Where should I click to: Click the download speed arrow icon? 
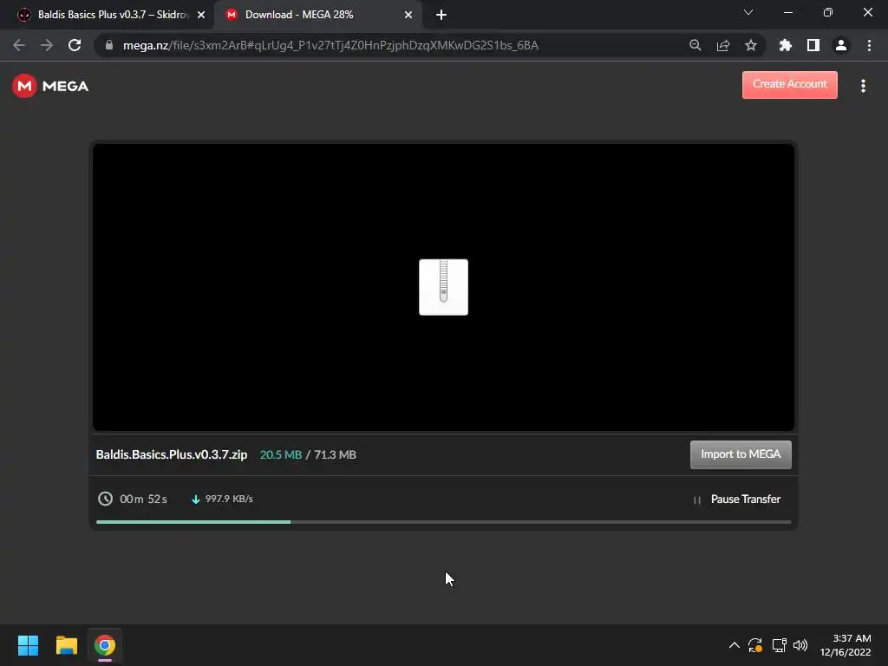[195, 499]
